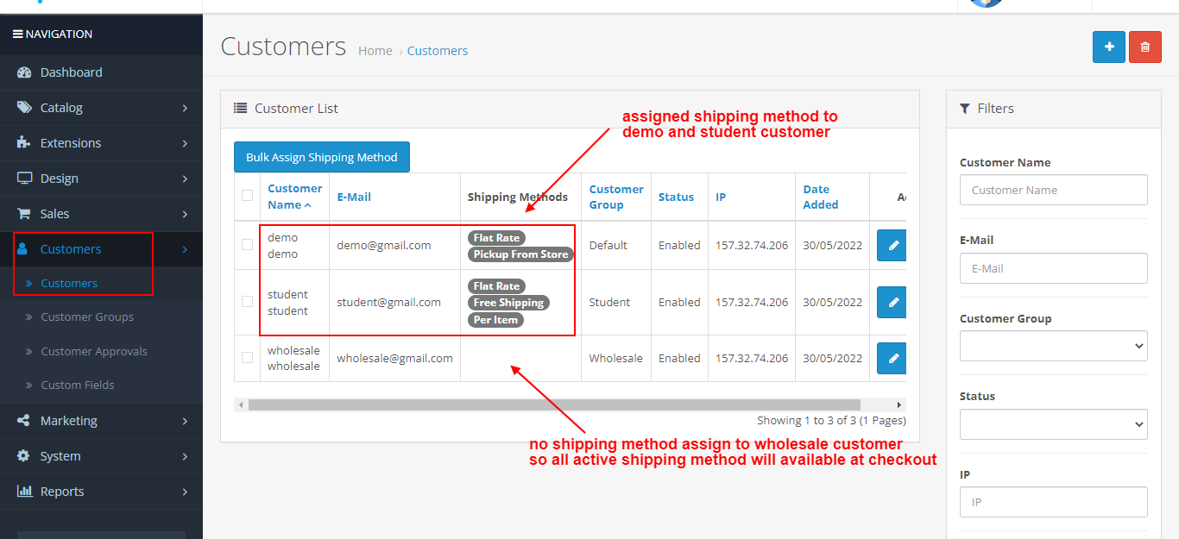Open Reports using the chart icon
Image resolution: width=1179 pixels, height=539 pixels.
(23, 492)
